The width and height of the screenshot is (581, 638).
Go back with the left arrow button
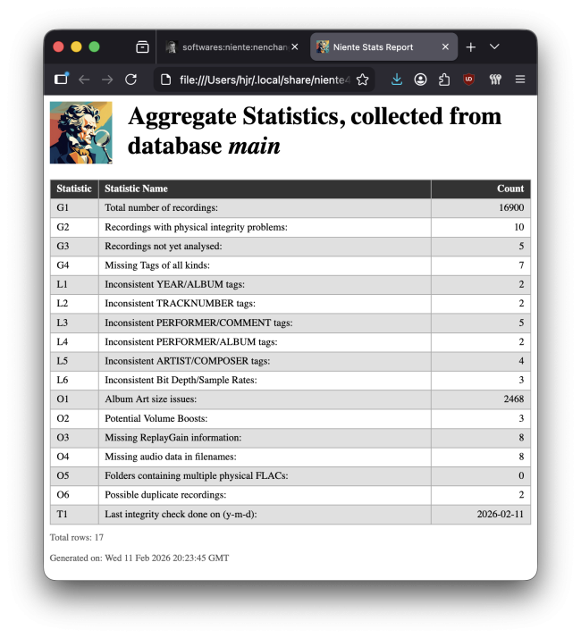pos(84,80)
